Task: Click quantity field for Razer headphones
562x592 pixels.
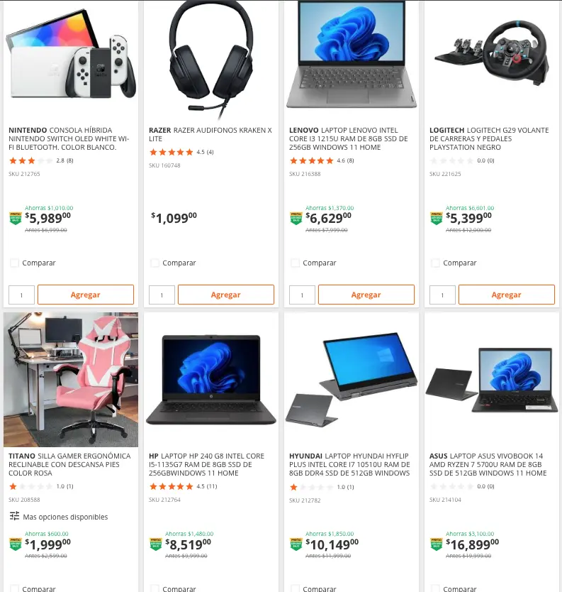Action: click(162, 295)
